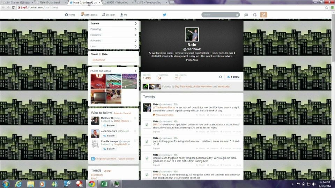Expand the $HIMX tweet

(x=156, y=132)
